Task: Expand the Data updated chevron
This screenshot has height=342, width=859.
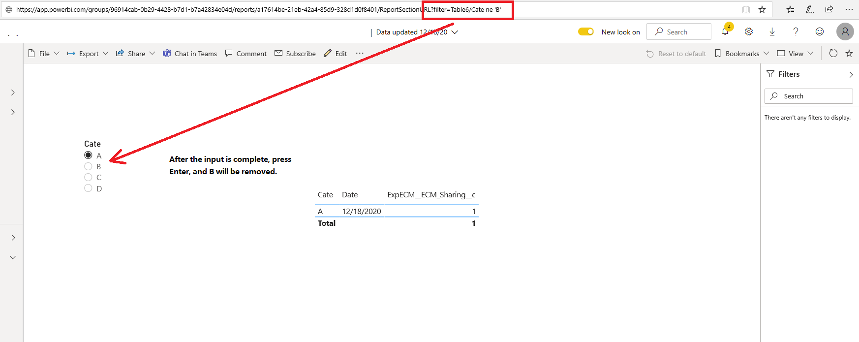Action: [x=455, y=32]
